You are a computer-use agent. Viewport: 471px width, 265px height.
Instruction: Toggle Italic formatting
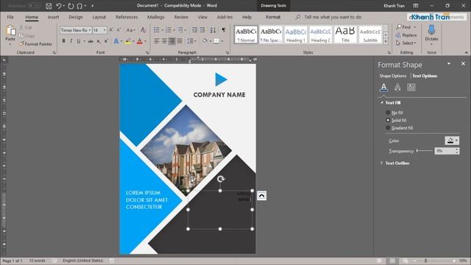pyautogui.click(x=71, y=41)
